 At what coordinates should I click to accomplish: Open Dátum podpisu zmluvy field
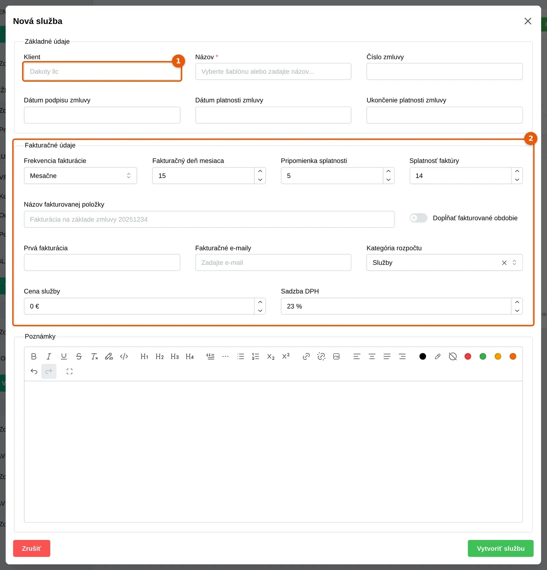click(x=102, y=115)
